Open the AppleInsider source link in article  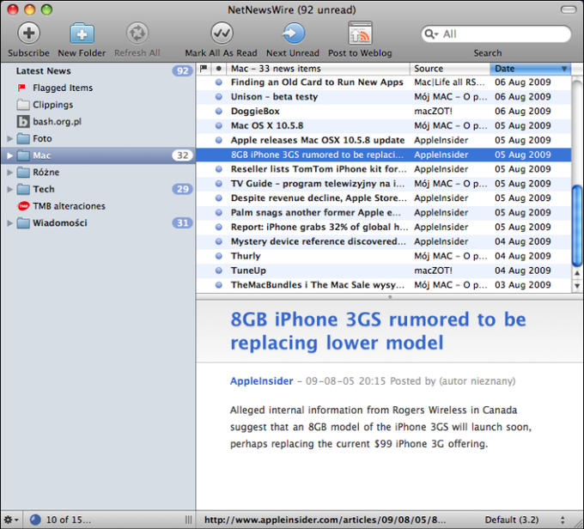tap(261, 381)
